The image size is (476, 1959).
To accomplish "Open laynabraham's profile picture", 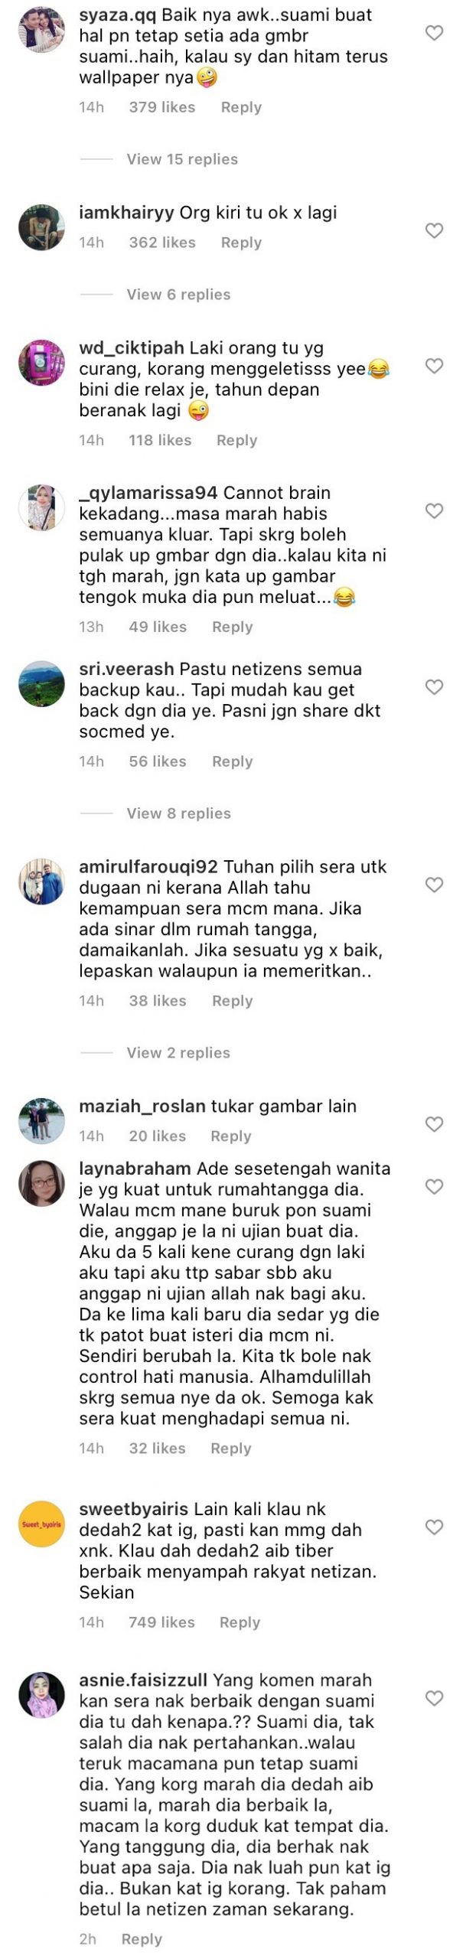I will click(41, 1184).
